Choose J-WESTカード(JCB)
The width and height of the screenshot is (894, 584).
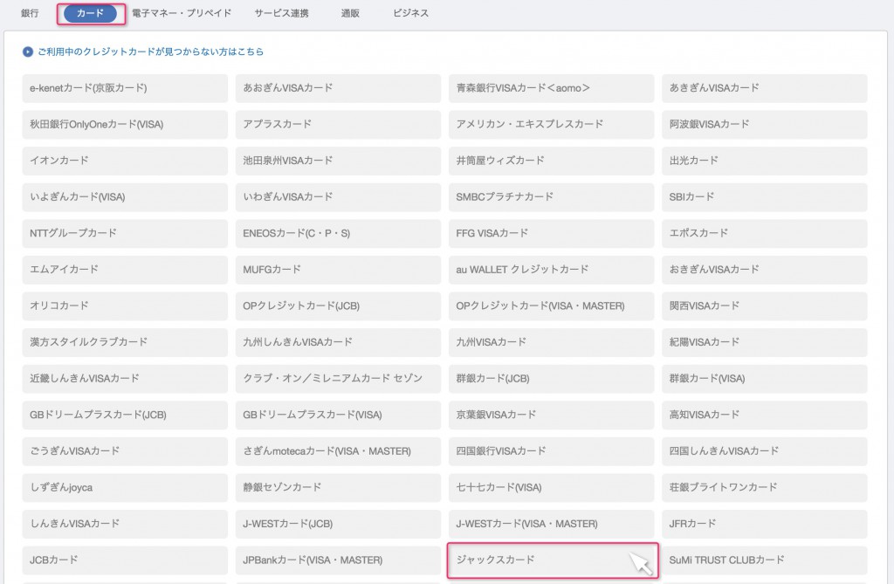(338, 524)
